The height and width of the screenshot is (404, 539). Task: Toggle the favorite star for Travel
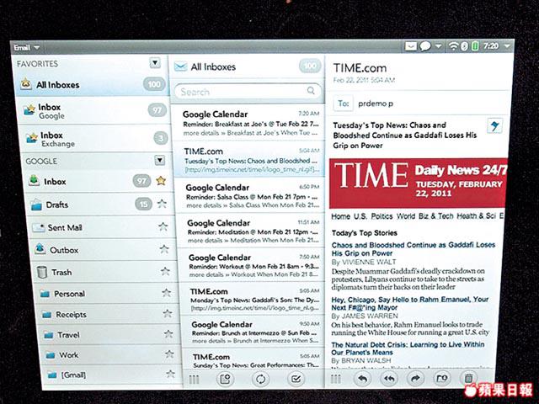tap(168, 333)
